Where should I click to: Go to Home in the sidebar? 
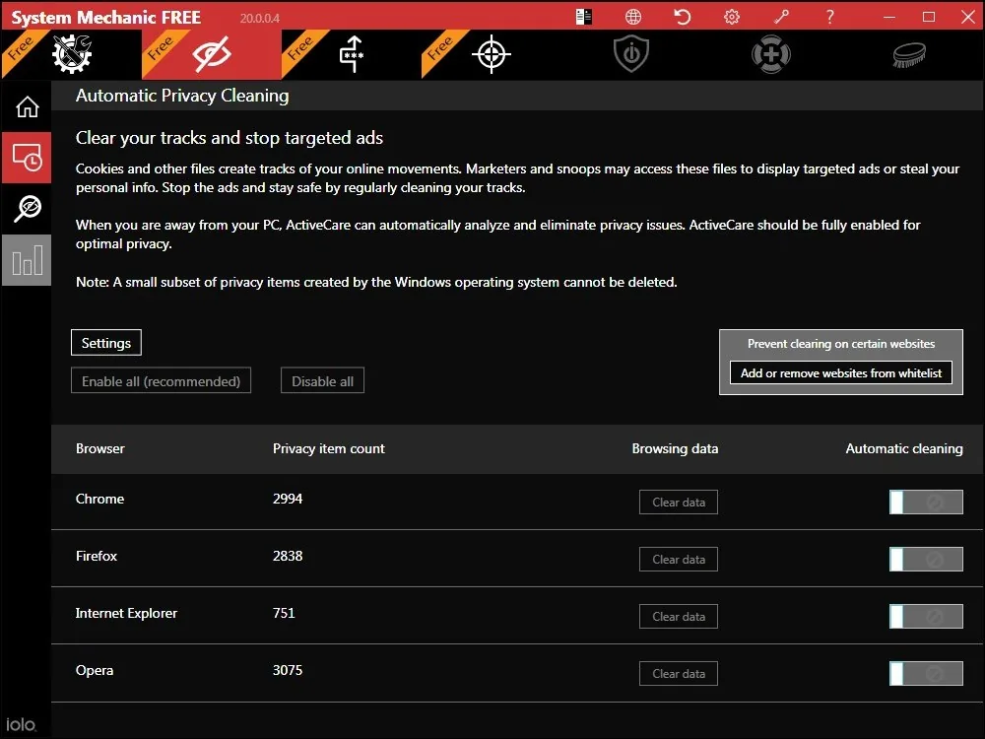(27, 106)
